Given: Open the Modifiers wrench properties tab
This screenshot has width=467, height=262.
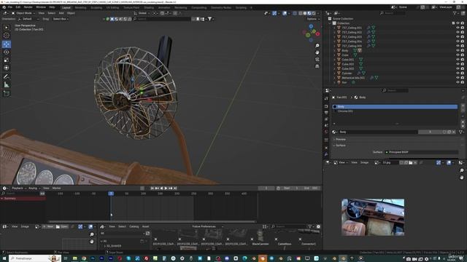Looking at the screenshot, I should pyautogui.click(x=326, y=154).
